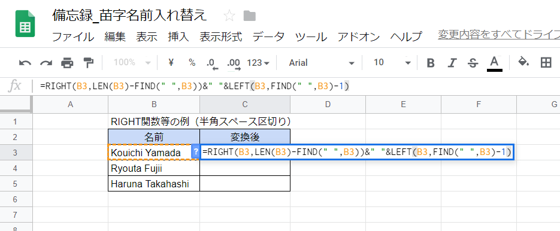560x231 pixels.
Task: Select the cell with RIGHT関数等の例 heading
Action: tap(154, 121)
